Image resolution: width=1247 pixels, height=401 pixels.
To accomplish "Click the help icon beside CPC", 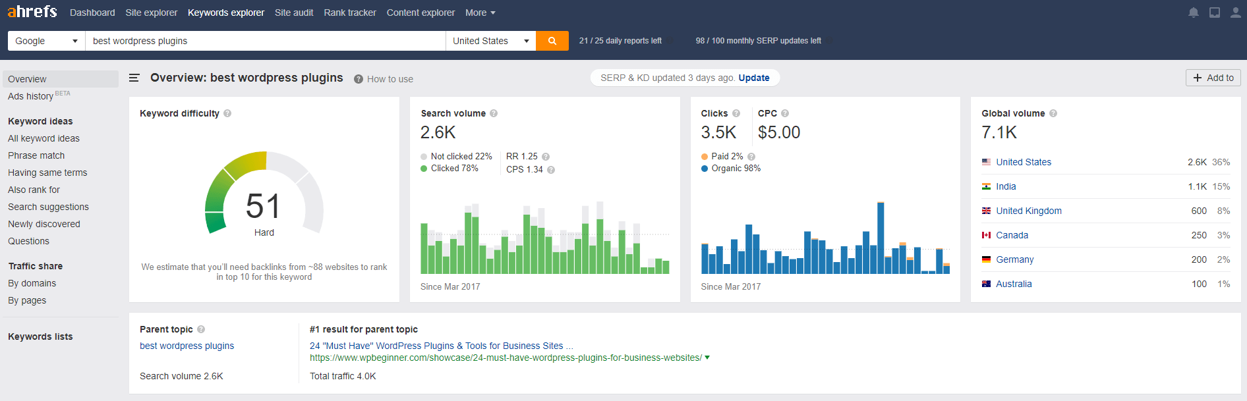I will click(x=785, y=113).
